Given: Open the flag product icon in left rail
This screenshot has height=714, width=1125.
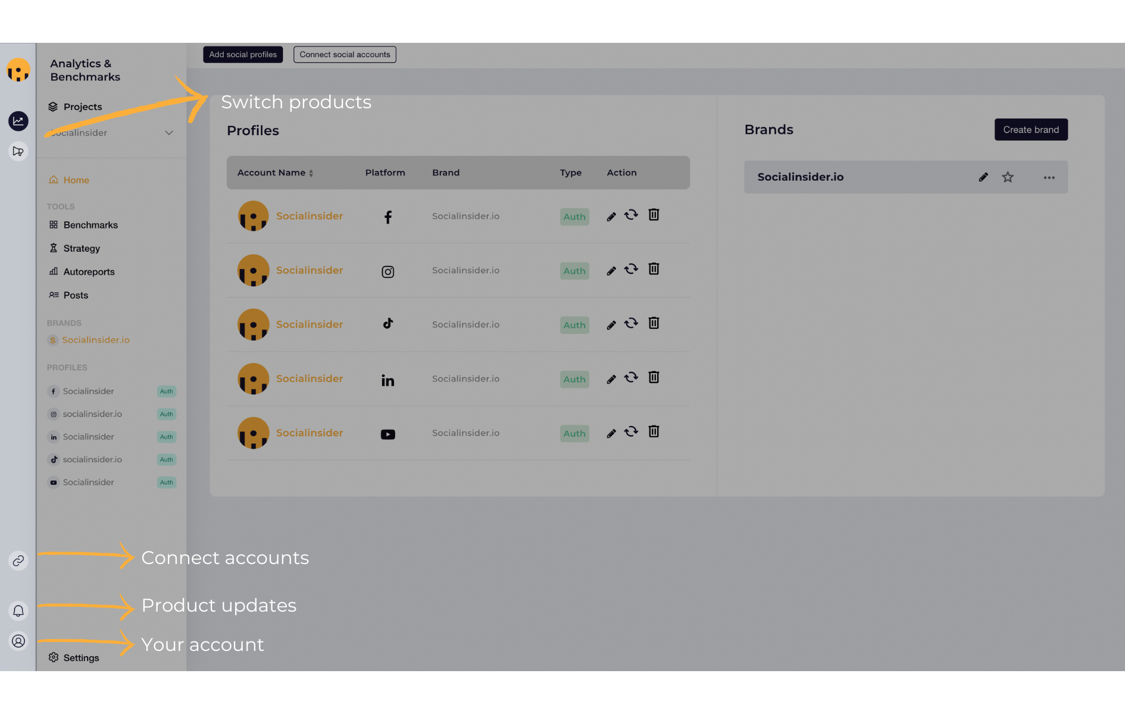Looking at the screenshot, I should (18, 152).
